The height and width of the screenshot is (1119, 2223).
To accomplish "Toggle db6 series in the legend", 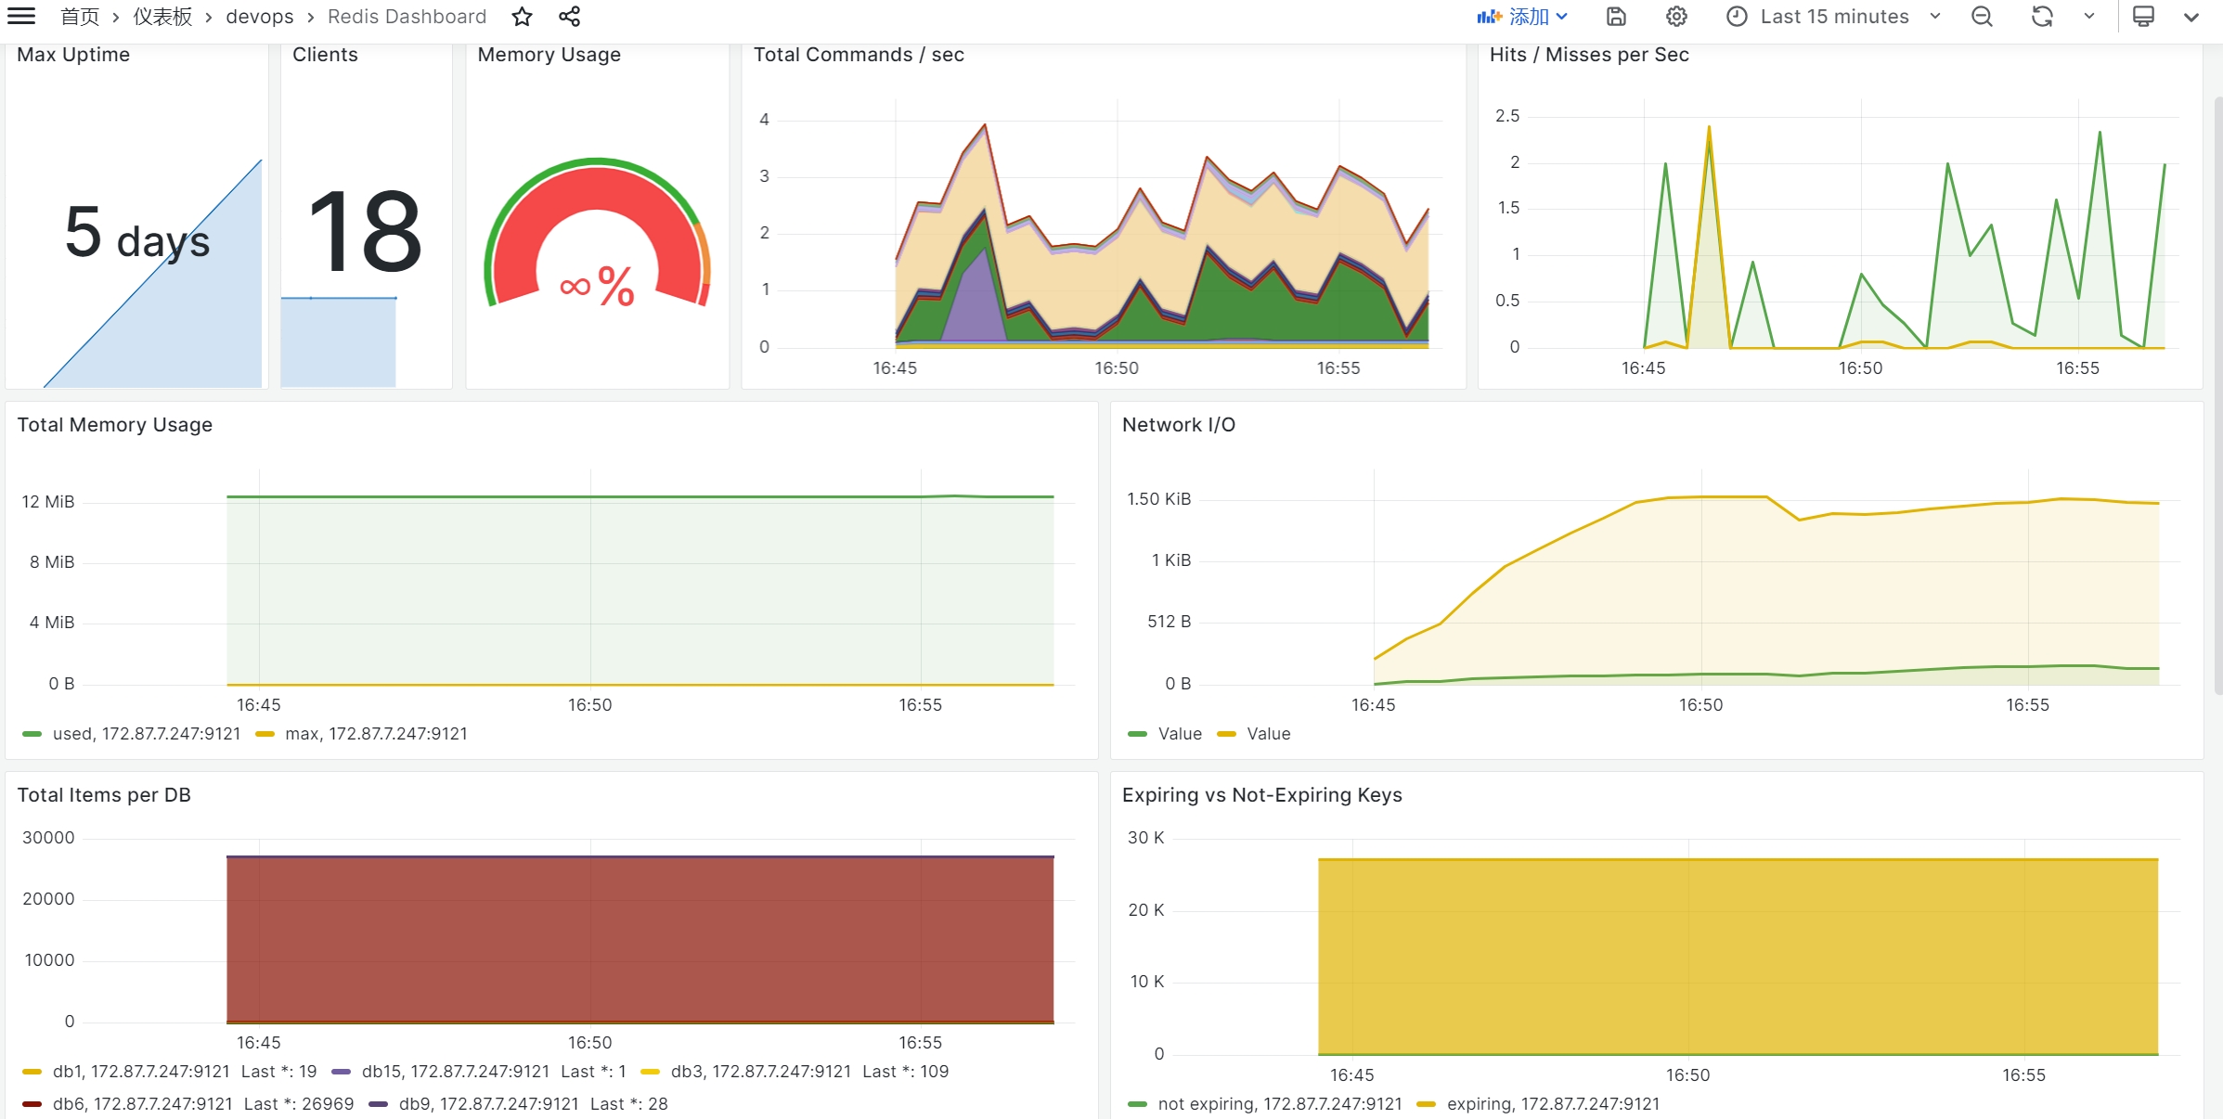I will [x=143, y=1104].
